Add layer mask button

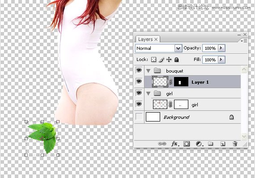(187, 144)
